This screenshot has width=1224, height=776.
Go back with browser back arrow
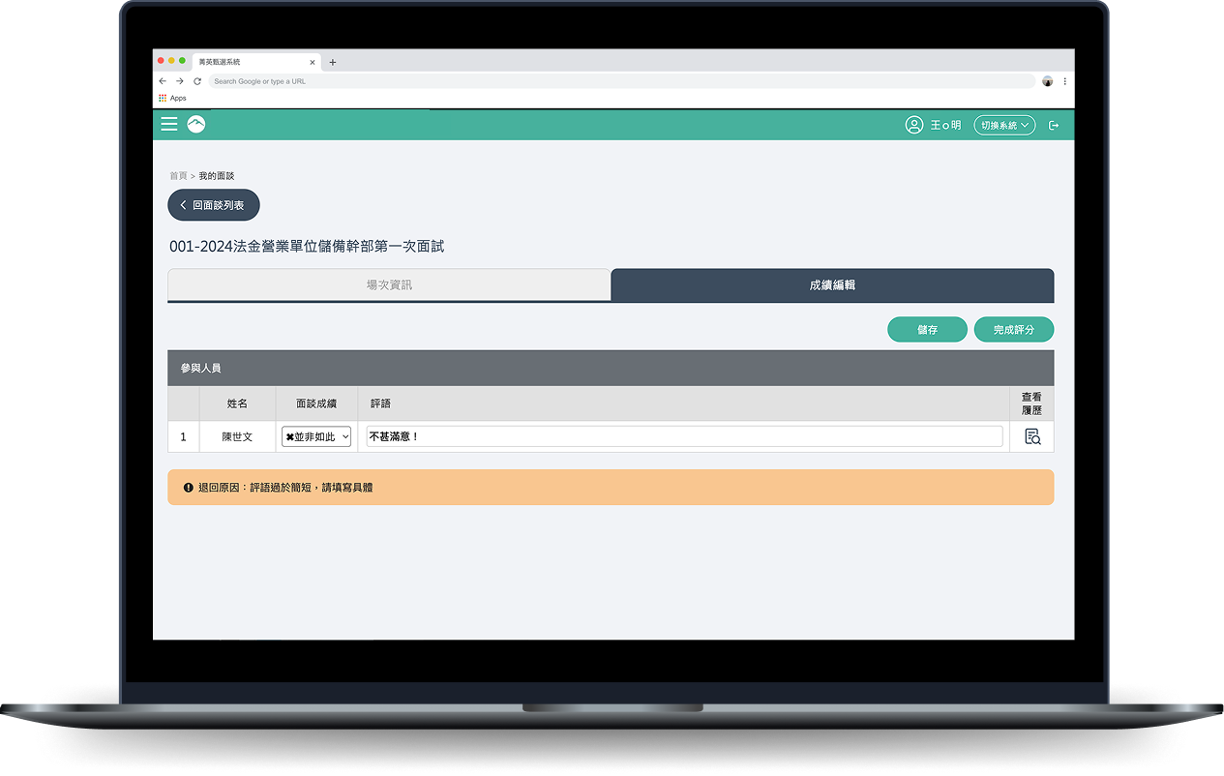coord(163,81)
